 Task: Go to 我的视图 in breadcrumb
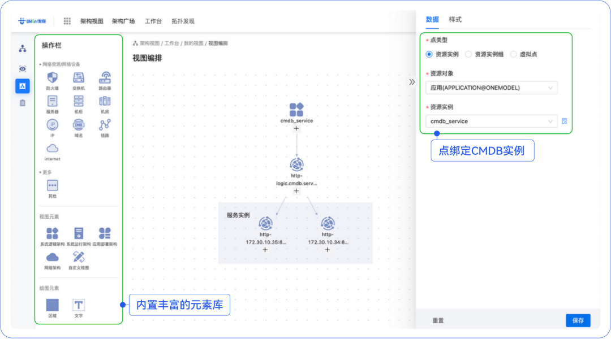click(193, 43)
